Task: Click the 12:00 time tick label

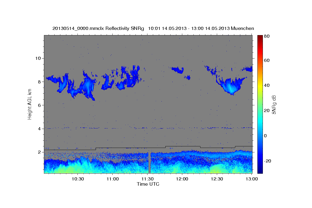Action: pos(182,179)
